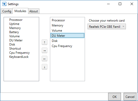
Task: Click the Cancel button
Action: [x=130, y=97]
